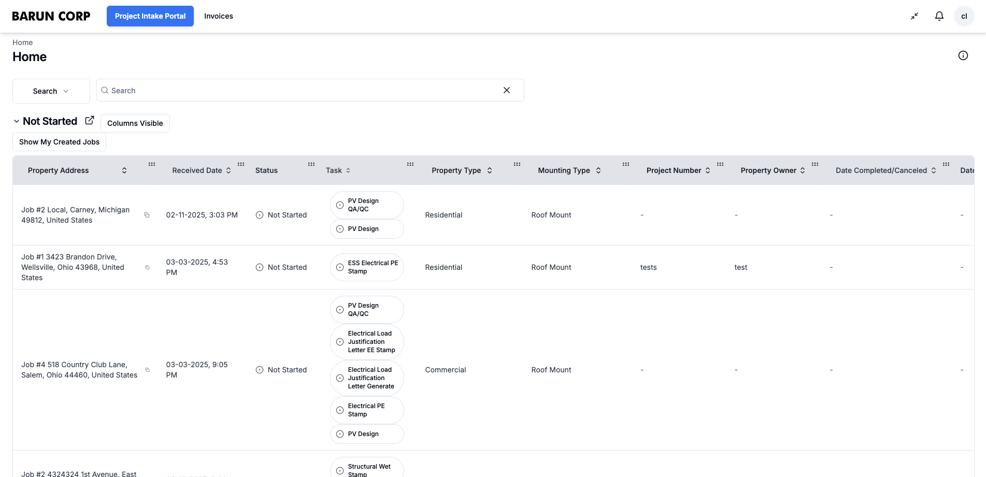Sort by Received Date column
The image size is (986, 477).
pos(228,170)
